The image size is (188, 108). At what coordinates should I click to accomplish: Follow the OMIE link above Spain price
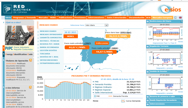point(115,48)
